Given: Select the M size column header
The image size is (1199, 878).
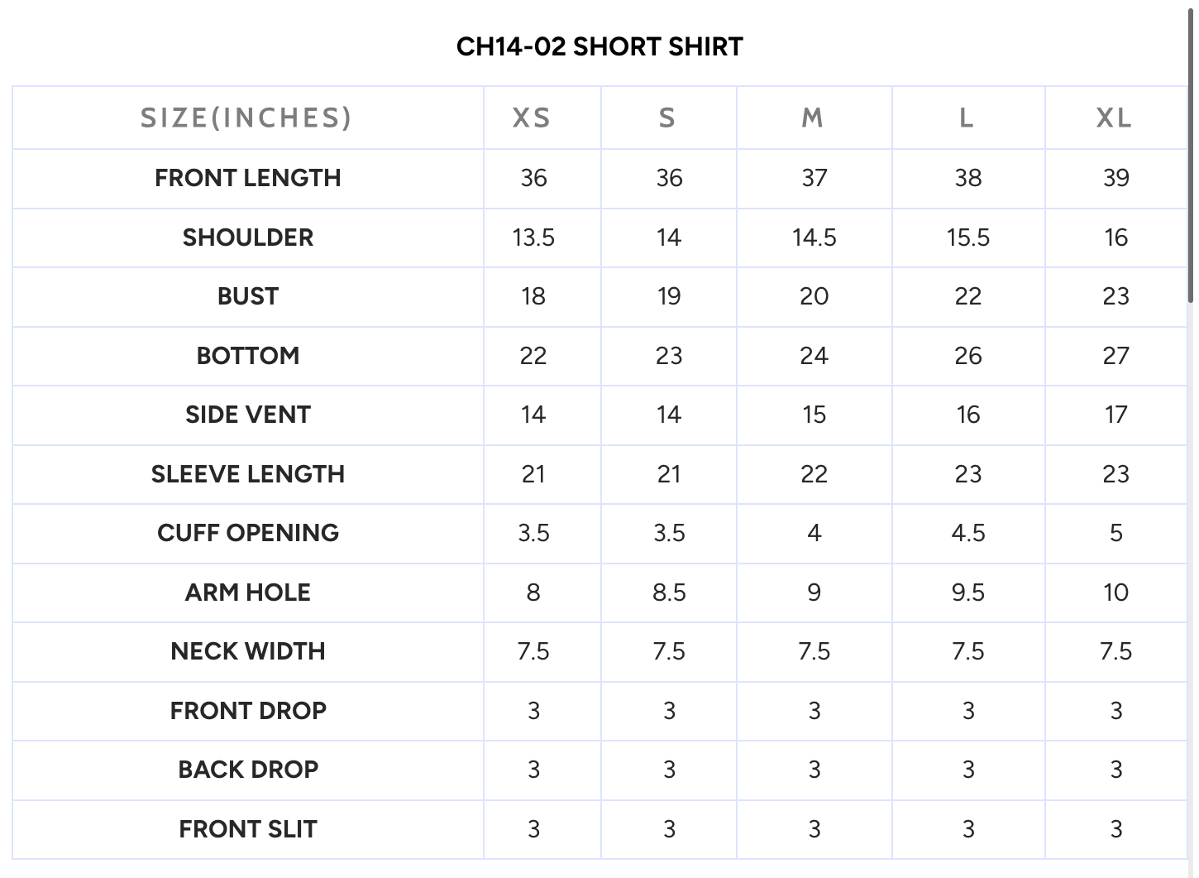Looking at the screenshot, I should [x=813, y=118].
